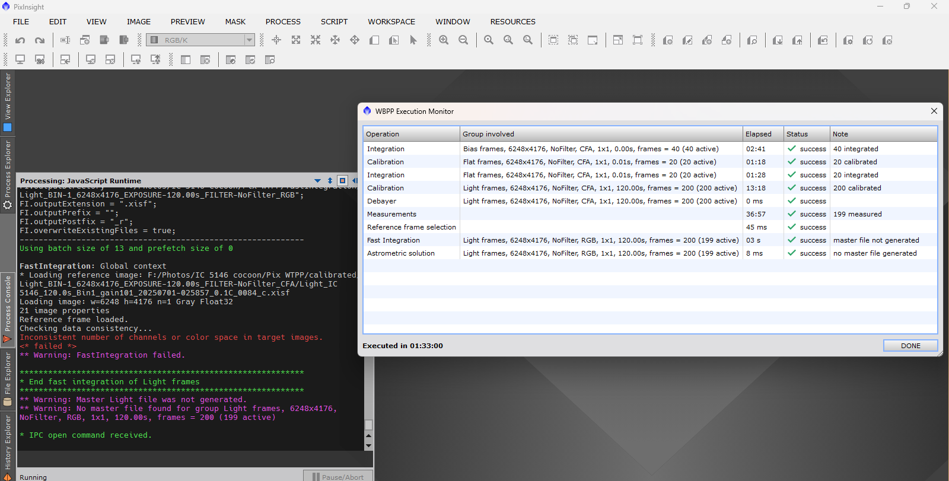Select the Zoom In magnifier tool
Screen dimensions: 949x481
pyautogui.click(x=444, y=40)
